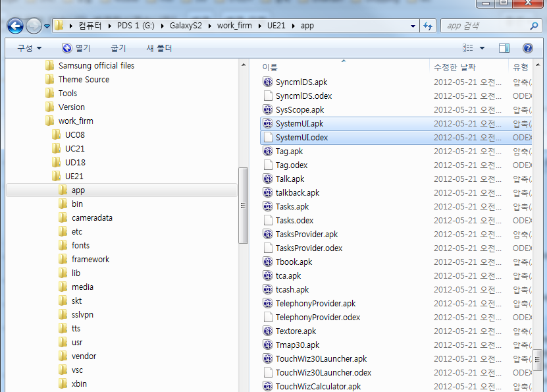Click the work_firm breadcrumb in address bar

point(236,26)
